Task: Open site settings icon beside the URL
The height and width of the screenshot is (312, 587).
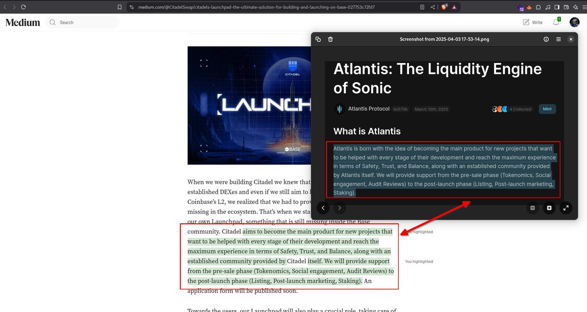Action: (x=131, y=7)
